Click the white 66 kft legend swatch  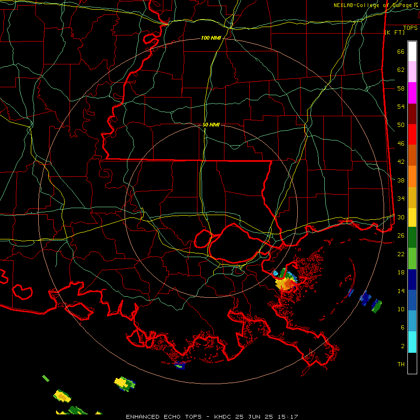coord(412,51)
